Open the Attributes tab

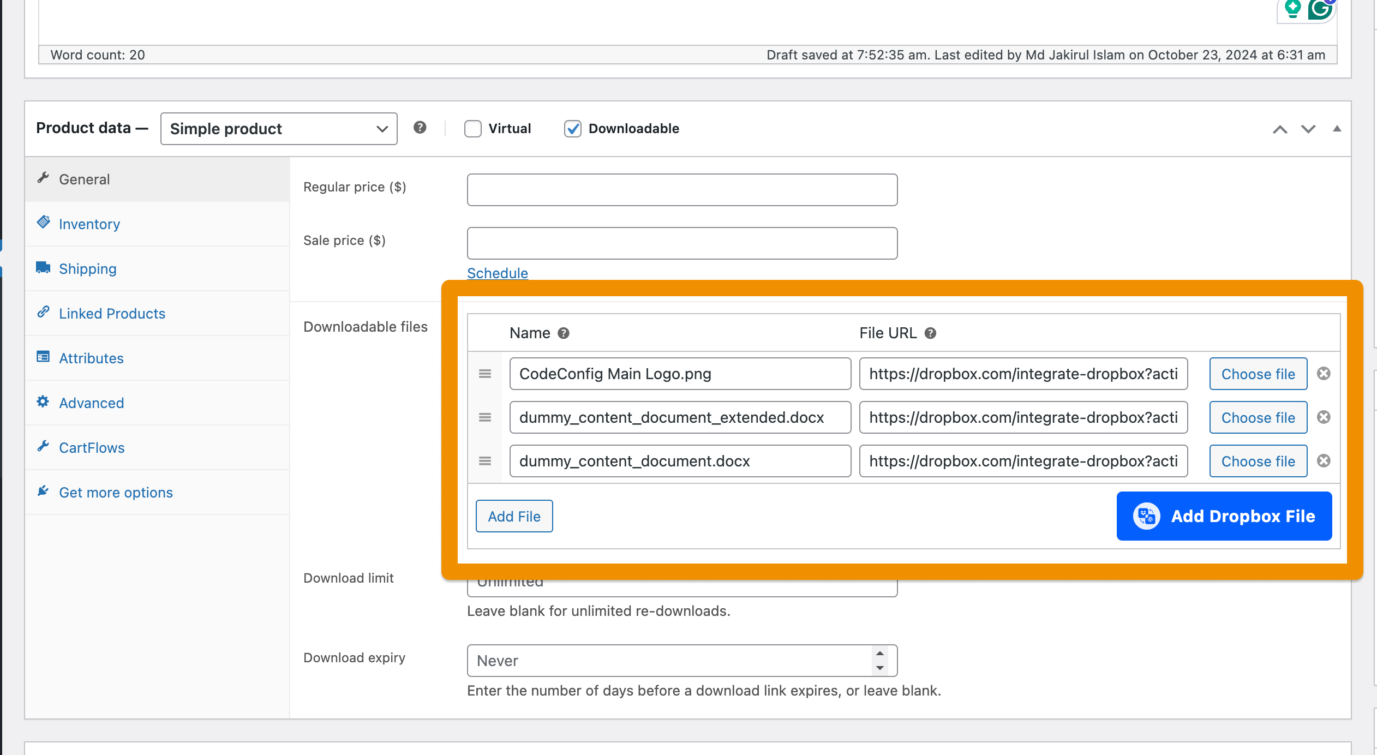[x=91, y=358]
